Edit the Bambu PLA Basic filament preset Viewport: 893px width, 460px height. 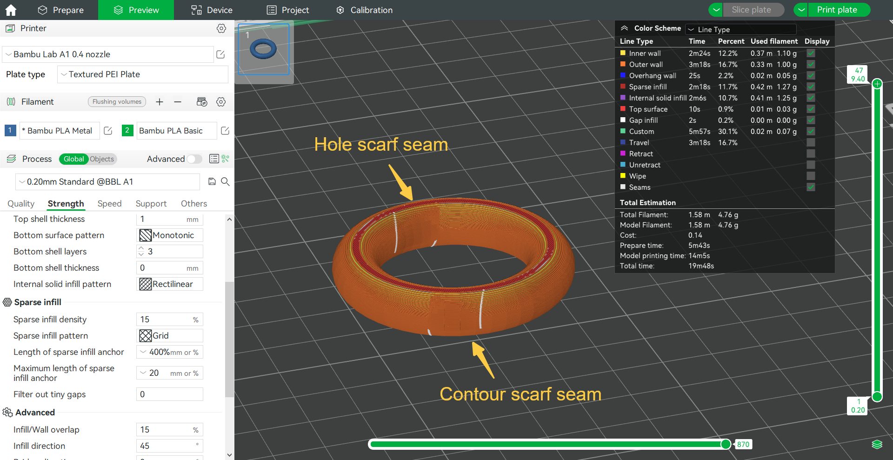(225, 131)
